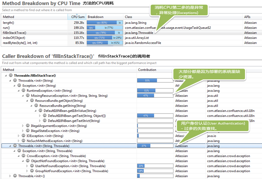Click method icon beside ObjectNotFoundException.<init>
This screenshot has width=262, height=179.
28,161
